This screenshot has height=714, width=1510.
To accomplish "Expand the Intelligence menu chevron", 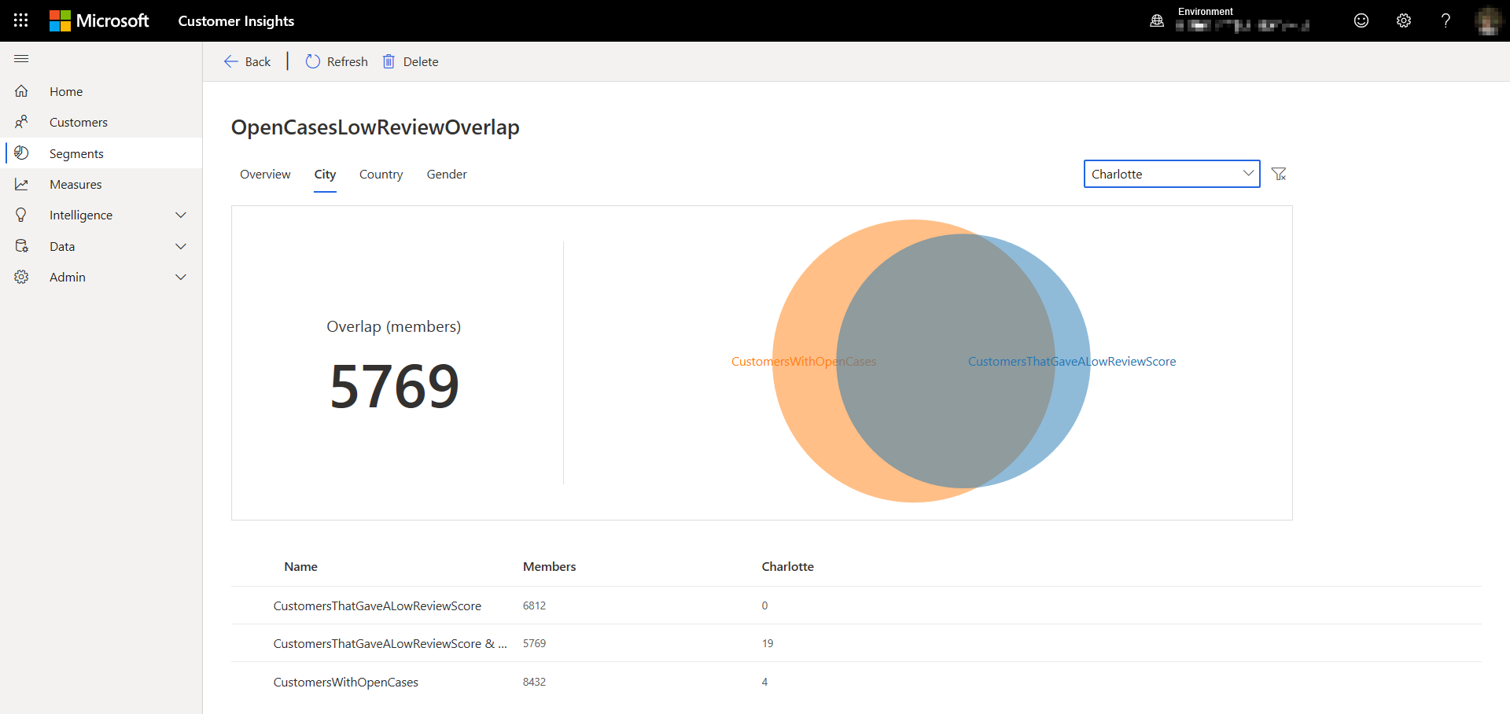I will (x=181, y=215).
